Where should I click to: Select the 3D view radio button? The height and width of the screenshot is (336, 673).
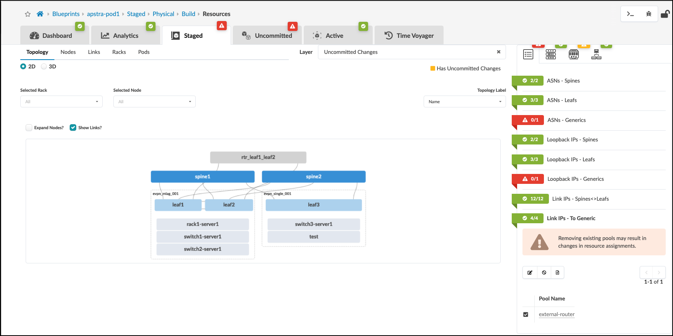click(x=44, y=67)
